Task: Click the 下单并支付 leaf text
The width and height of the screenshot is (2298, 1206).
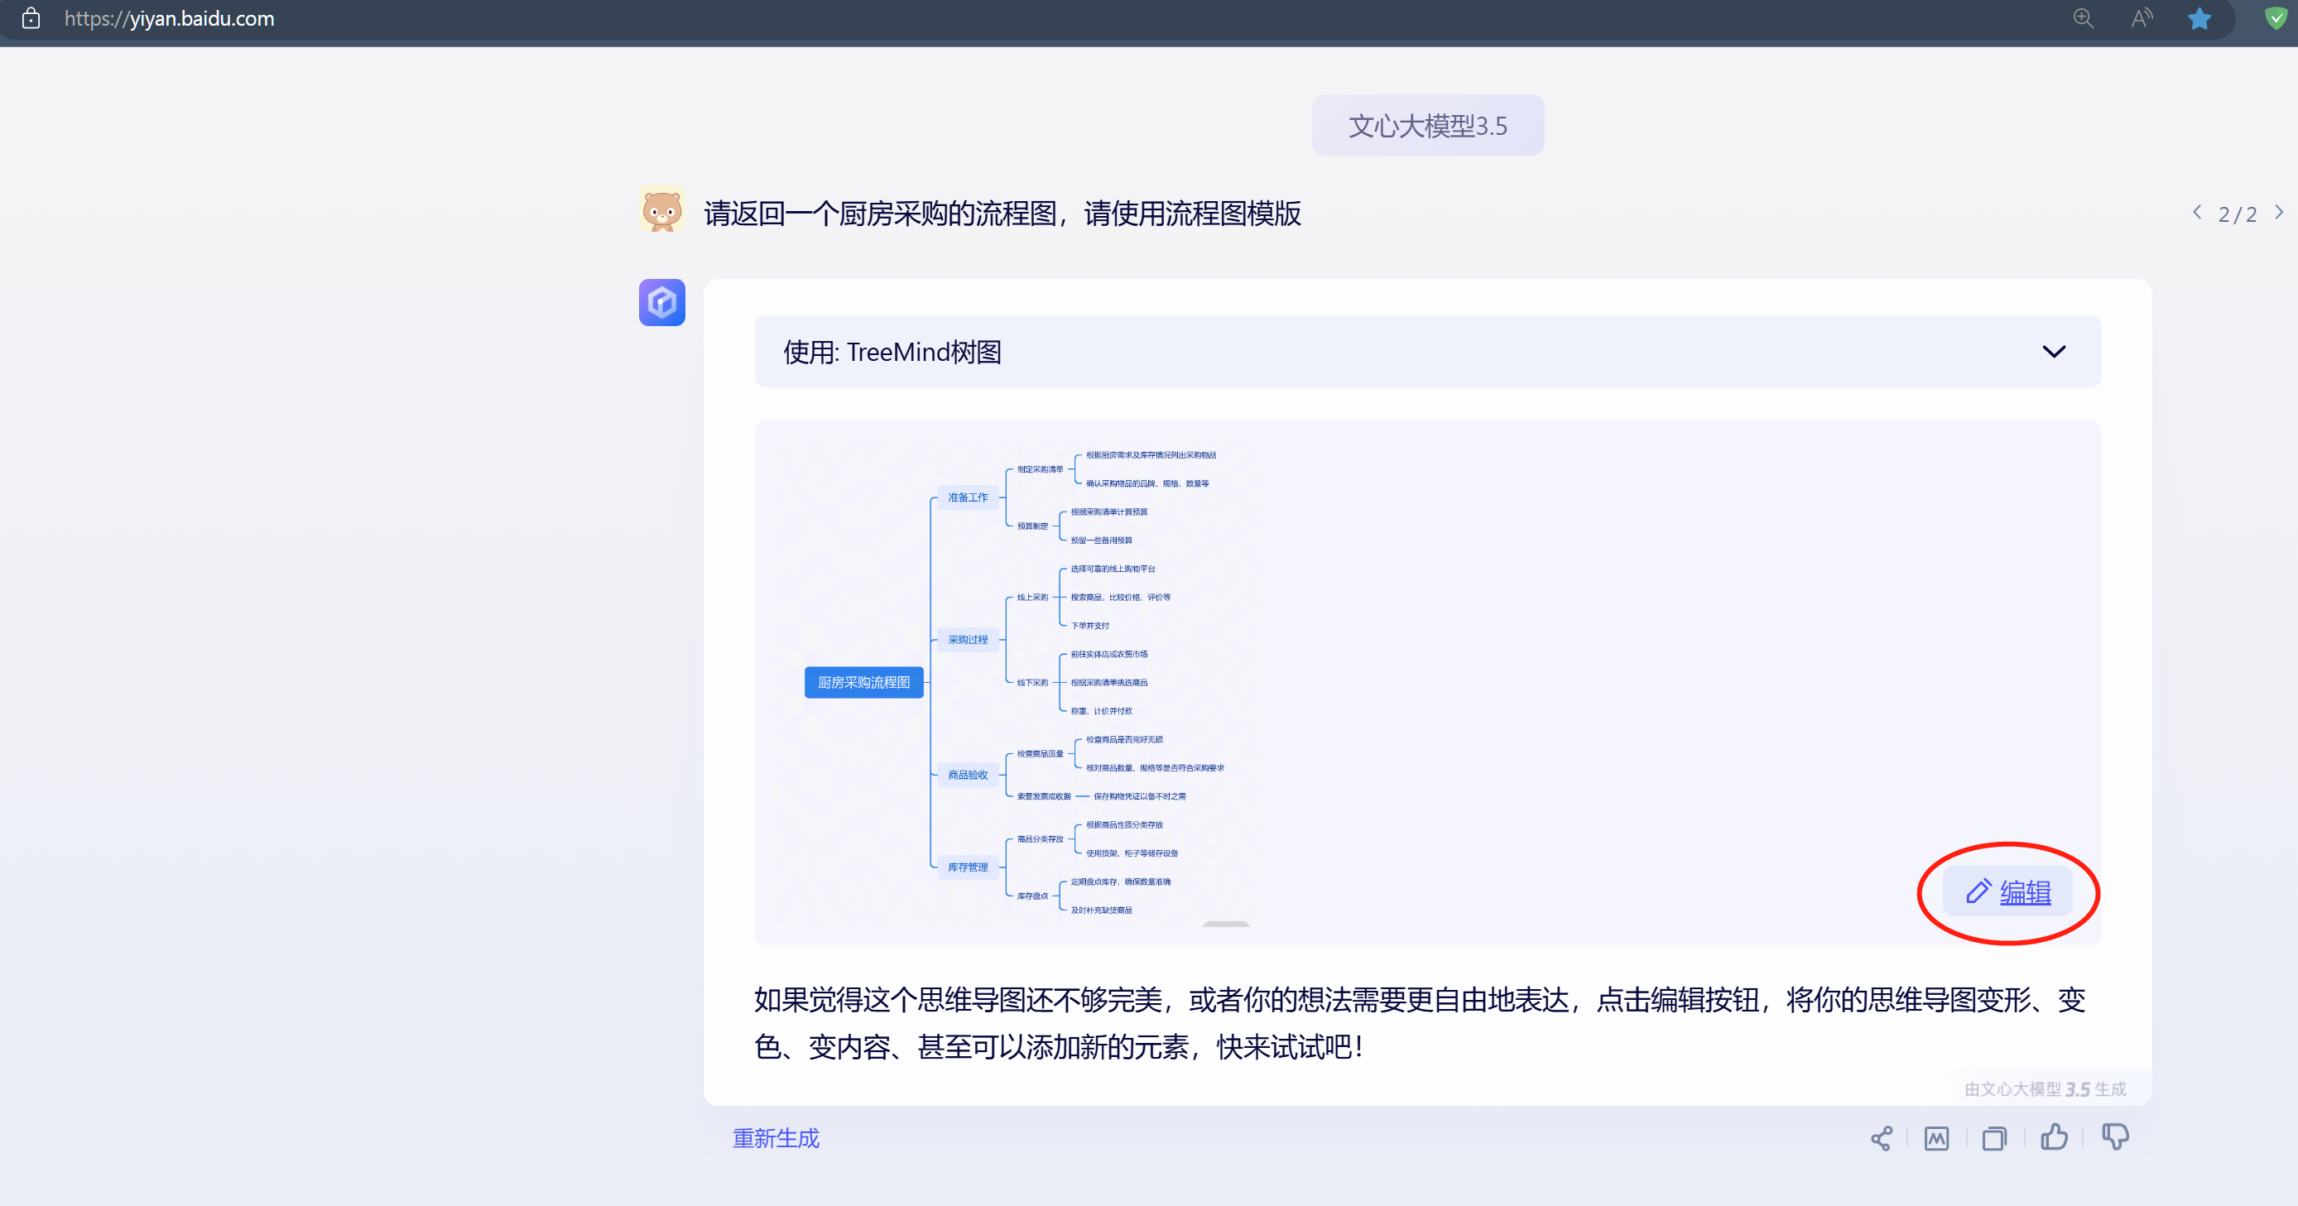Action: pyautogui.click(x=1090, y=627)
